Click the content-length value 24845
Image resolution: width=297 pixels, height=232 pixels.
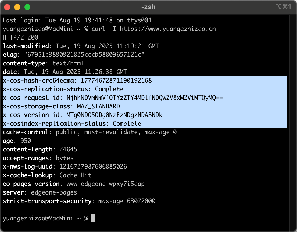68,149
